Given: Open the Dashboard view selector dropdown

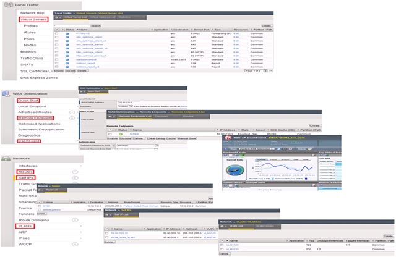Looking at the screenshot, I should click(x=256, y=149).
